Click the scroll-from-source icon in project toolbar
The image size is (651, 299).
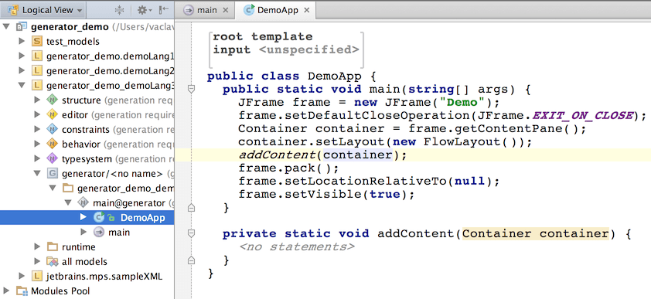click(x=119, y=10)
